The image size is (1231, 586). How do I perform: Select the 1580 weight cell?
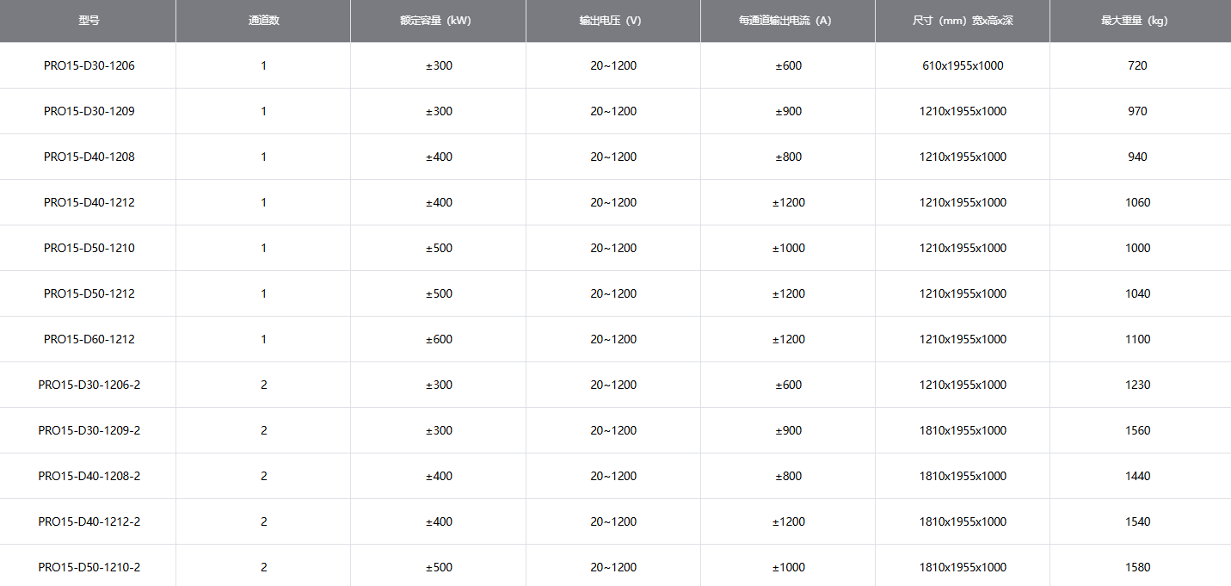pos(1137,567)
